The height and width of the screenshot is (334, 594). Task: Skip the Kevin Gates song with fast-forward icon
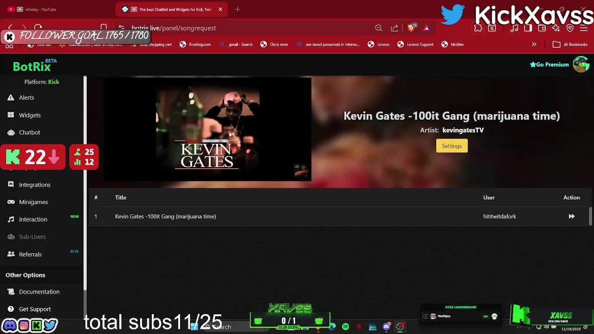click(x=571, y=216)
